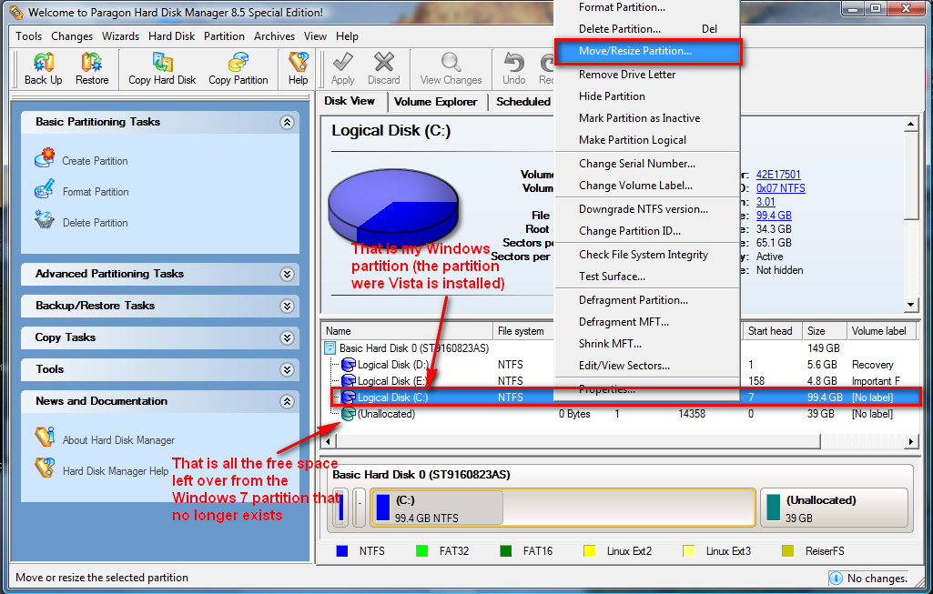This screenshot has height=594, width=933.
Task: Click the Hard Disk Manager Help icon
Action: tap(45, 468)
